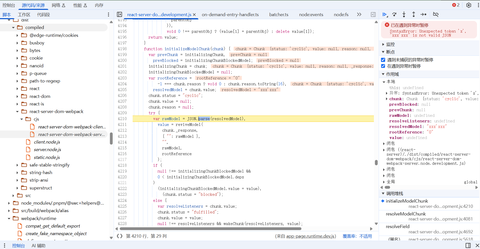Expand the Watch section

[x=383, y=44]
